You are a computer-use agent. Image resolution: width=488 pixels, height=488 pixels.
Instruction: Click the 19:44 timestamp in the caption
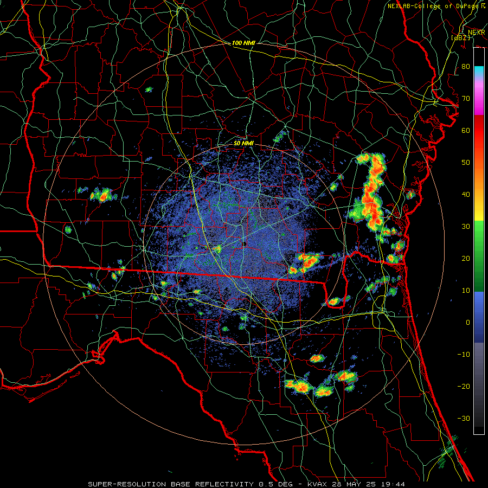(x=394, y=484)
